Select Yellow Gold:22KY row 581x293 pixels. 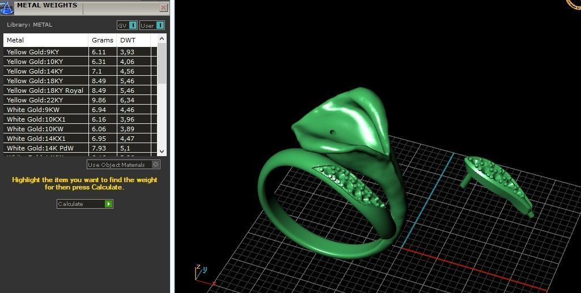80,100
